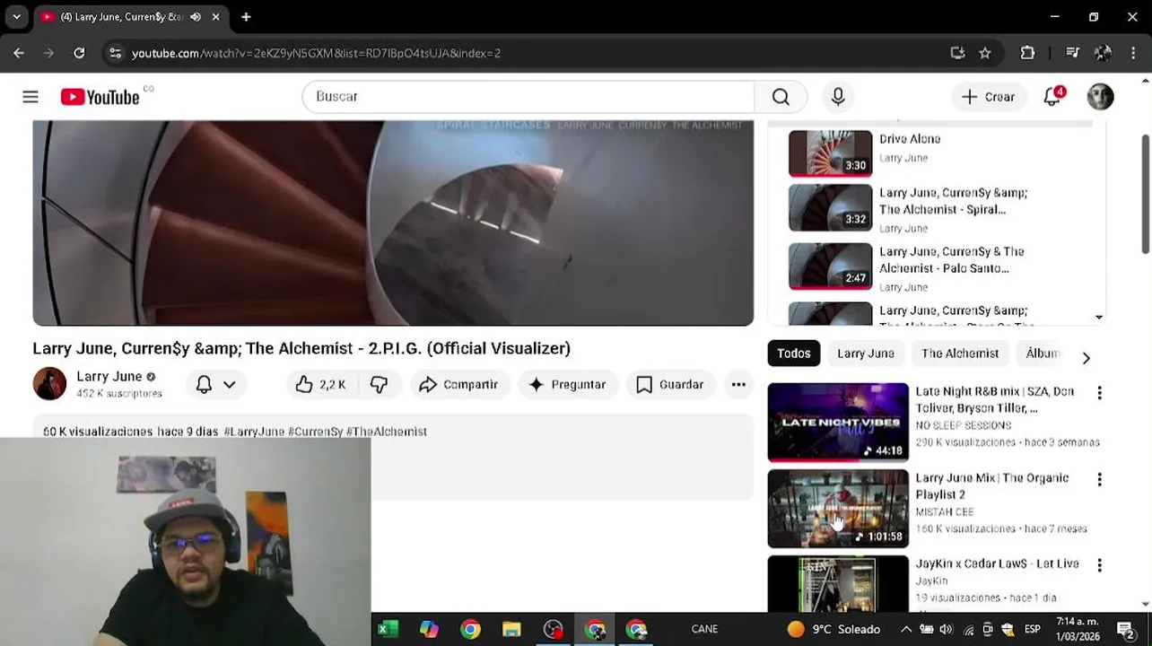Click the search magnifier button

coord(781,97)
